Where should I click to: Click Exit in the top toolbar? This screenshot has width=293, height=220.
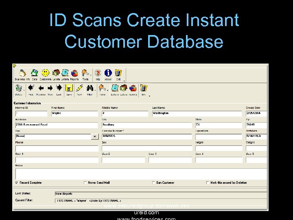[x=118, y=75]
